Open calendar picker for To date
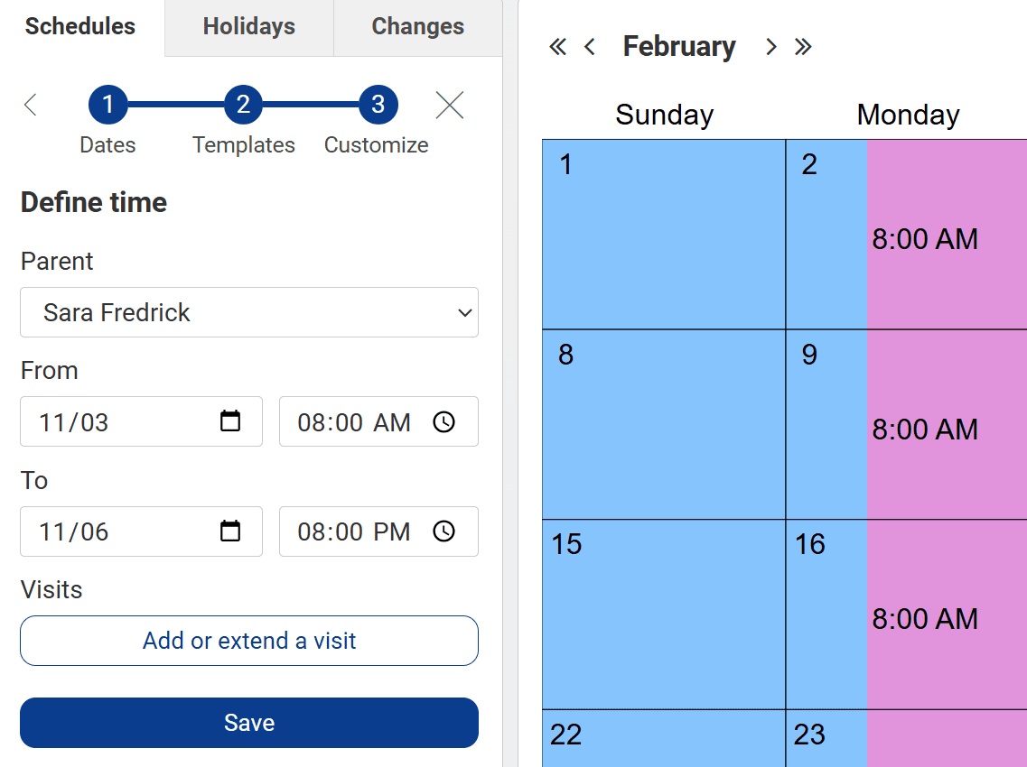 tap(230, 531)
